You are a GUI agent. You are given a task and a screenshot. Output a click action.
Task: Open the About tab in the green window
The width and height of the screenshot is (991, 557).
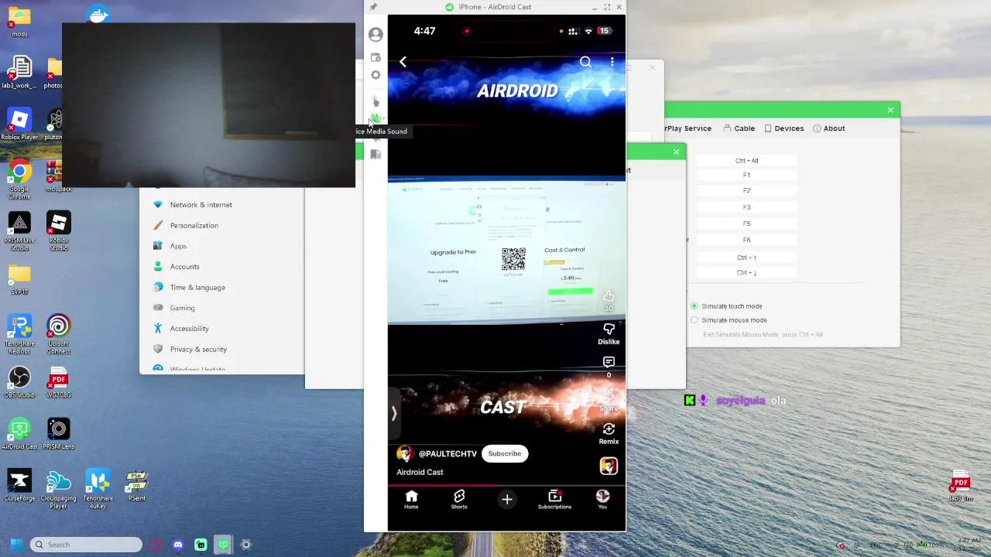point(828,128)
